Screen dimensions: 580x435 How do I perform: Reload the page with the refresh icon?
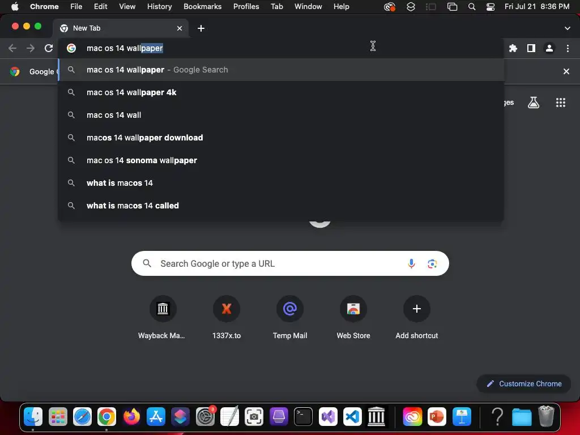49,48
